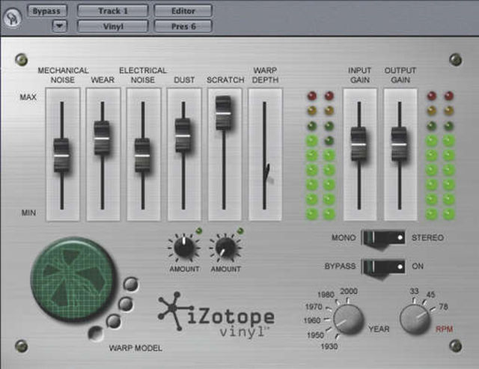479x369 pixels.
Task: Click the Warp Depth slider track
Action: pos(264,155)
